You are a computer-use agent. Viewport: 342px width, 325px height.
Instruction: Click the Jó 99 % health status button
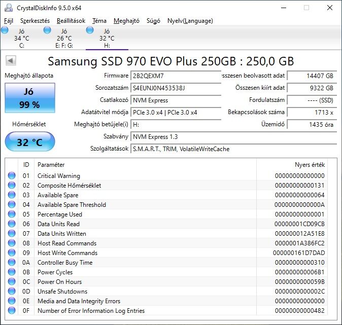point(30,98)
